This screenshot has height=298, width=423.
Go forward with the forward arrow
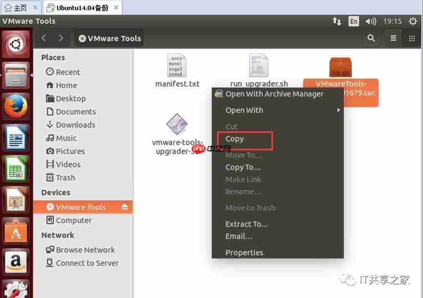(61, 38)
